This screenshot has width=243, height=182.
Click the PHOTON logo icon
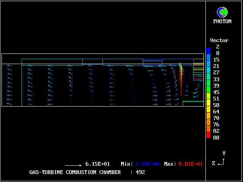pos(222,12)
